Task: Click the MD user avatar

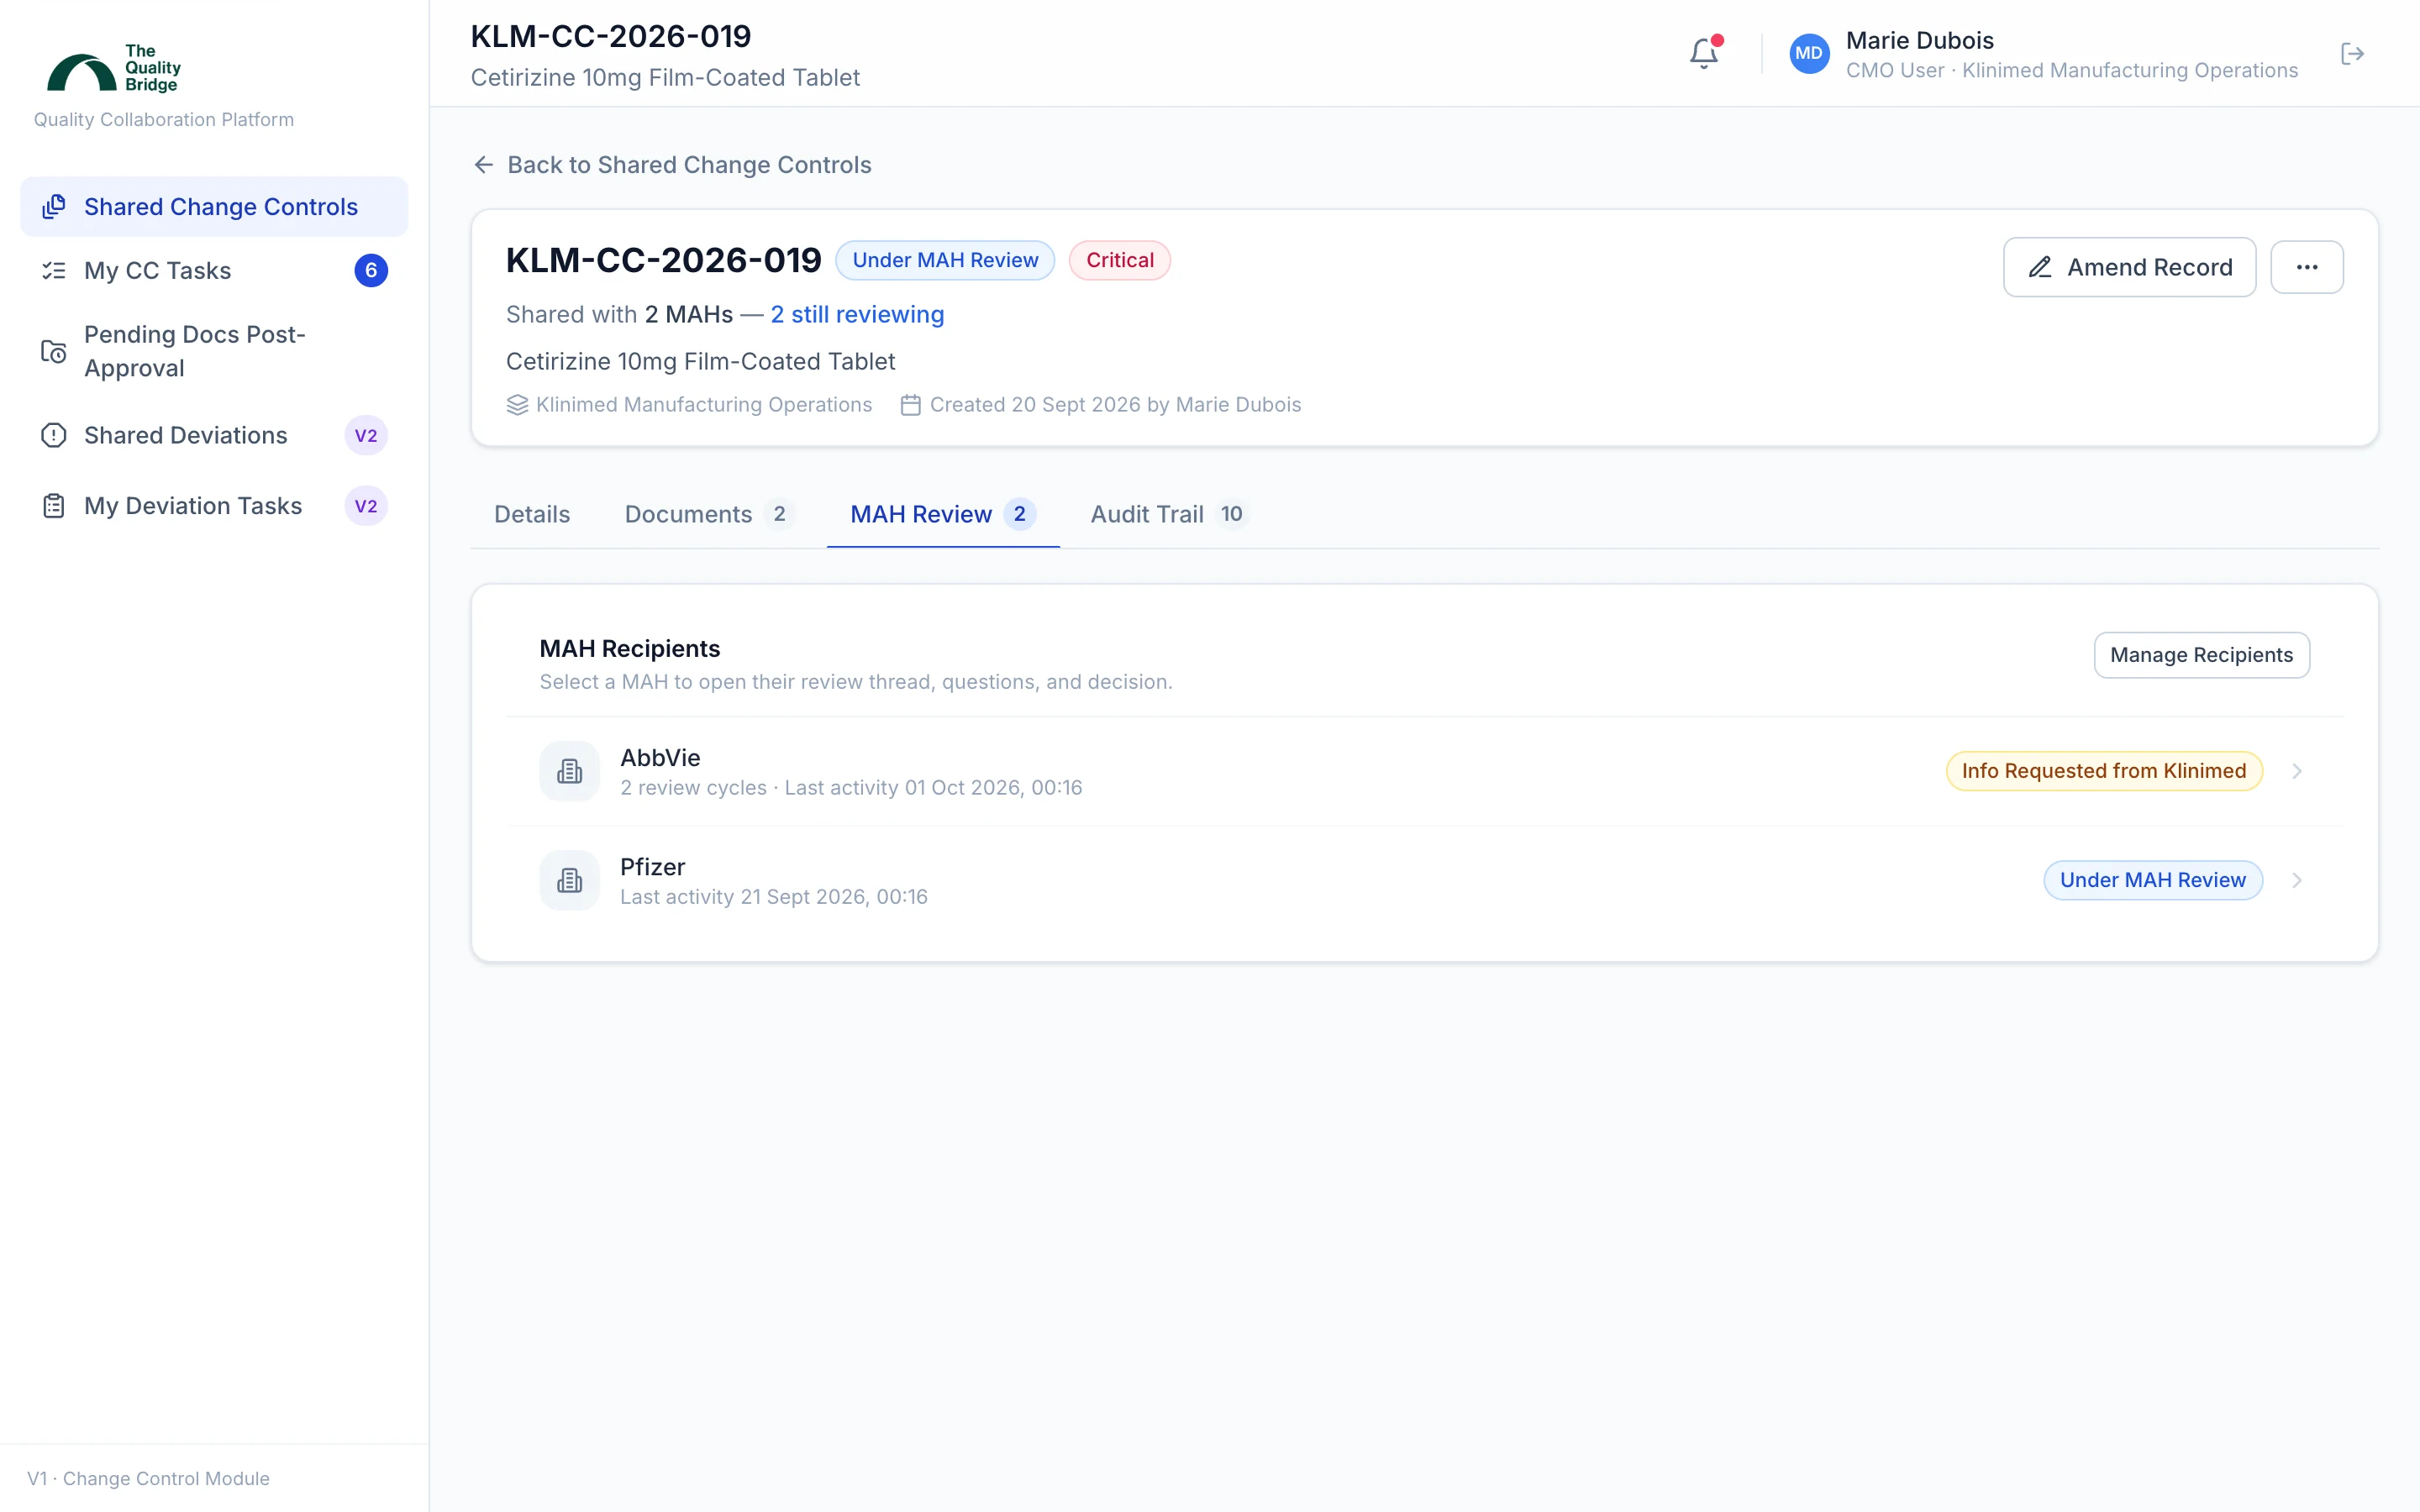Action: tap(1809, 53)
